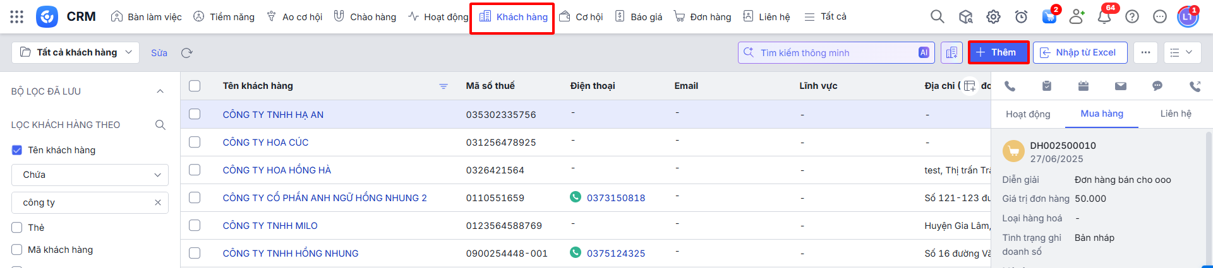1213x268 pixels.
Task: Switch to the Hoạt động tab
Action: (x=1027, y=114)
